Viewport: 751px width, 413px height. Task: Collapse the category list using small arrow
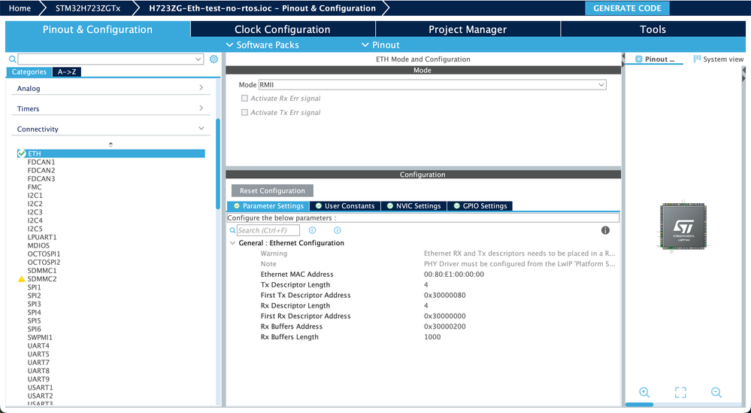click(111, 144)
